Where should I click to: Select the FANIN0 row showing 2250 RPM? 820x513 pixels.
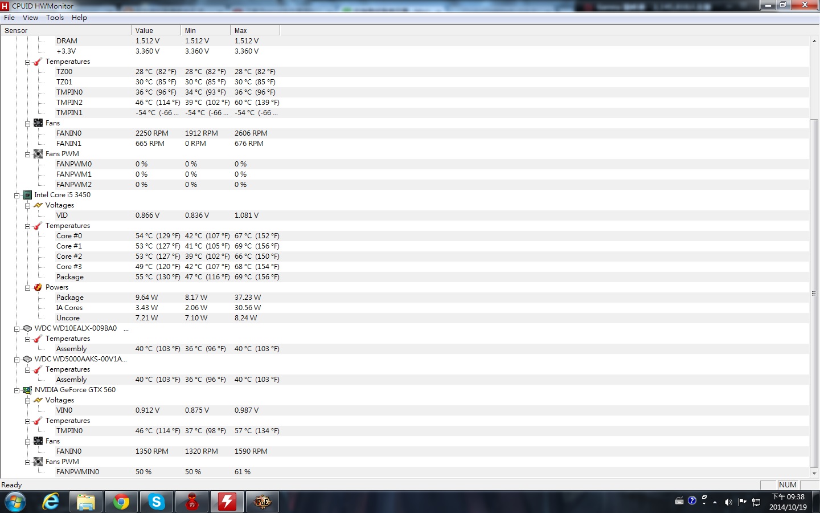[405, 133]
